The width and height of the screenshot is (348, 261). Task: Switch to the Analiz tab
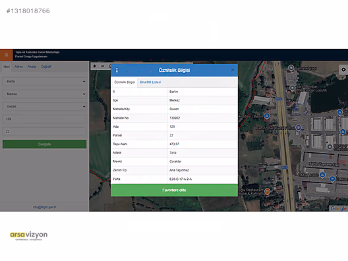click(x=32, y=67)
